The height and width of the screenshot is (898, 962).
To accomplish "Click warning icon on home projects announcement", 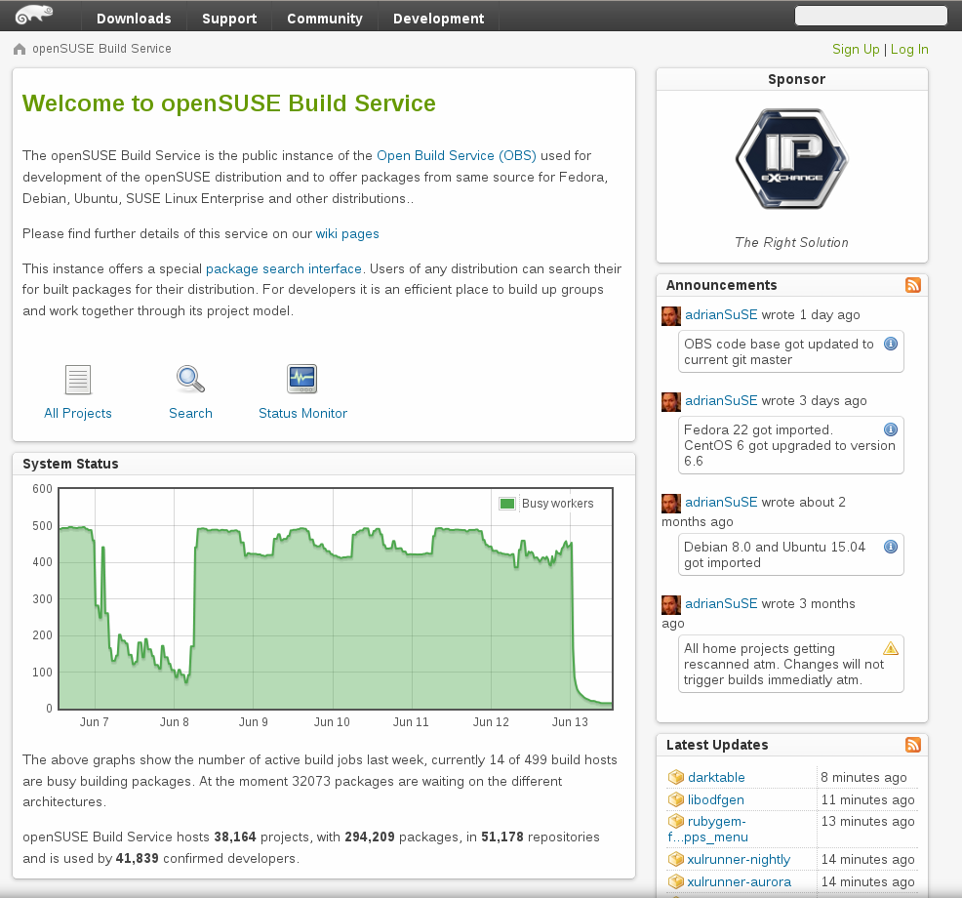I will click(890, 648).
